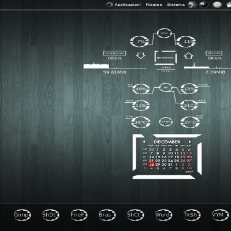The height and width of the screenshot is (231, 231).
Task: Click the 7% CPU gauge
Action: point(140,42)
